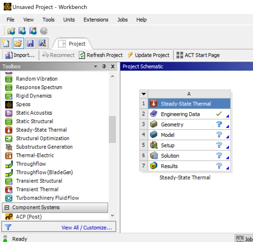Click the New project icon
Viewport: 253px width, 242px height.
tap(6, 43)
